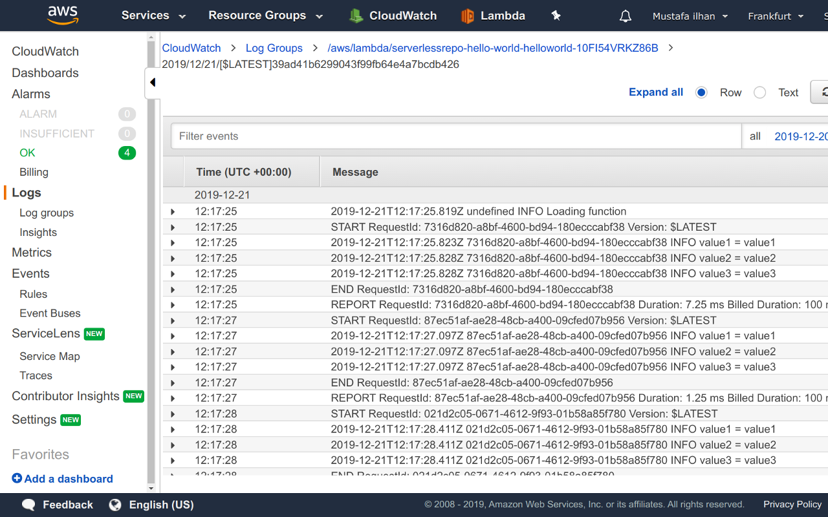Screen dimensions: 828x517
Task: Open Alarms section in sidebar
Action: point(31,94)
